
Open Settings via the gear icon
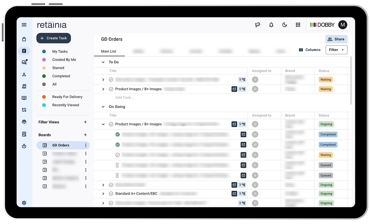pyautogui.click(x=24, y=203)
